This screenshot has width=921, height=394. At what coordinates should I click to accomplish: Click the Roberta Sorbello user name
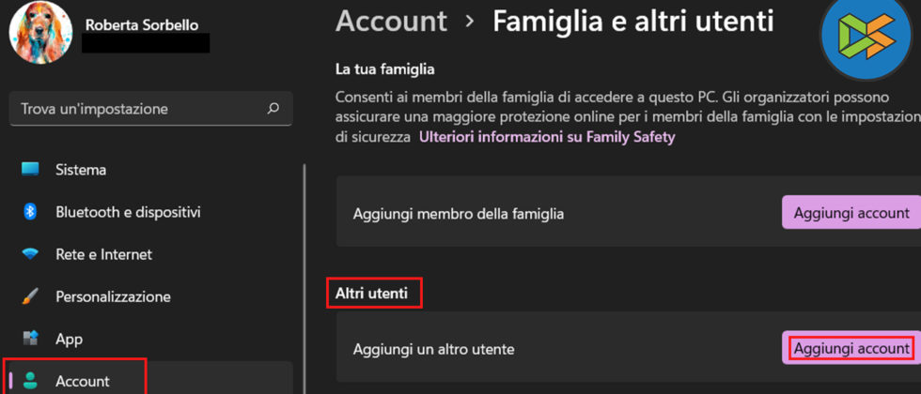point(142,24)
